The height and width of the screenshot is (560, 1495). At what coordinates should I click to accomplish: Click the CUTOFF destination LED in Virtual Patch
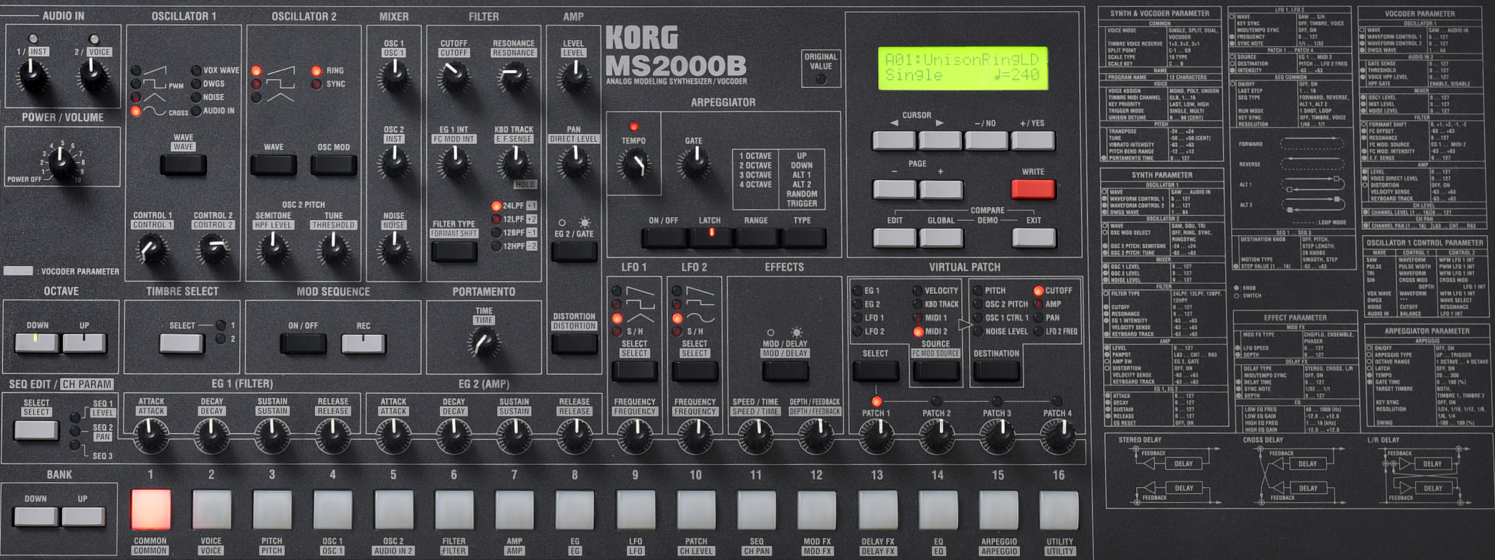1038,291
